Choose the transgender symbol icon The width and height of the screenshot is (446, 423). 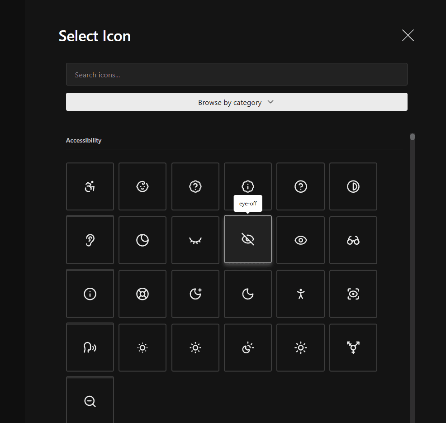(353, 347)
